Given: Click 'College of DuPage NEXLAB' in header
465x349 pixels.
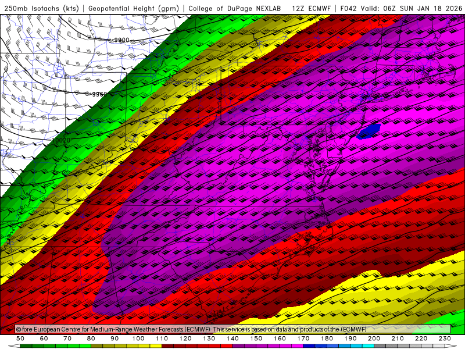Looking at the screenshot, I should (235, 8).
